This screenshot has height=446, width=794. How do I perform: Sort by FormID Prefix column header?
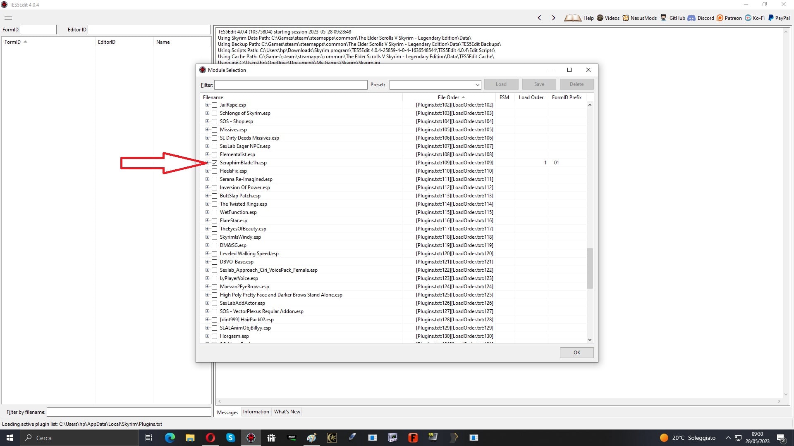coord(567,97)
